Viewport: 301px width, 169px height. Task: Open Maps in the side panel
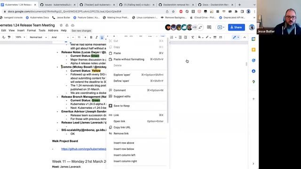(253, 82)
